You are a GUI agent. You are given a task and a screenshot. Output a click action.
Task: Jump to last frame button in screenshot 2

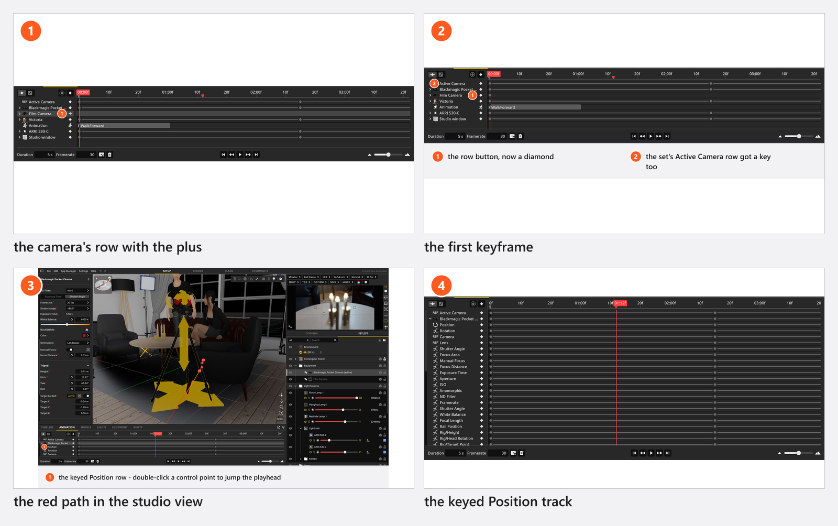(667, 136)
